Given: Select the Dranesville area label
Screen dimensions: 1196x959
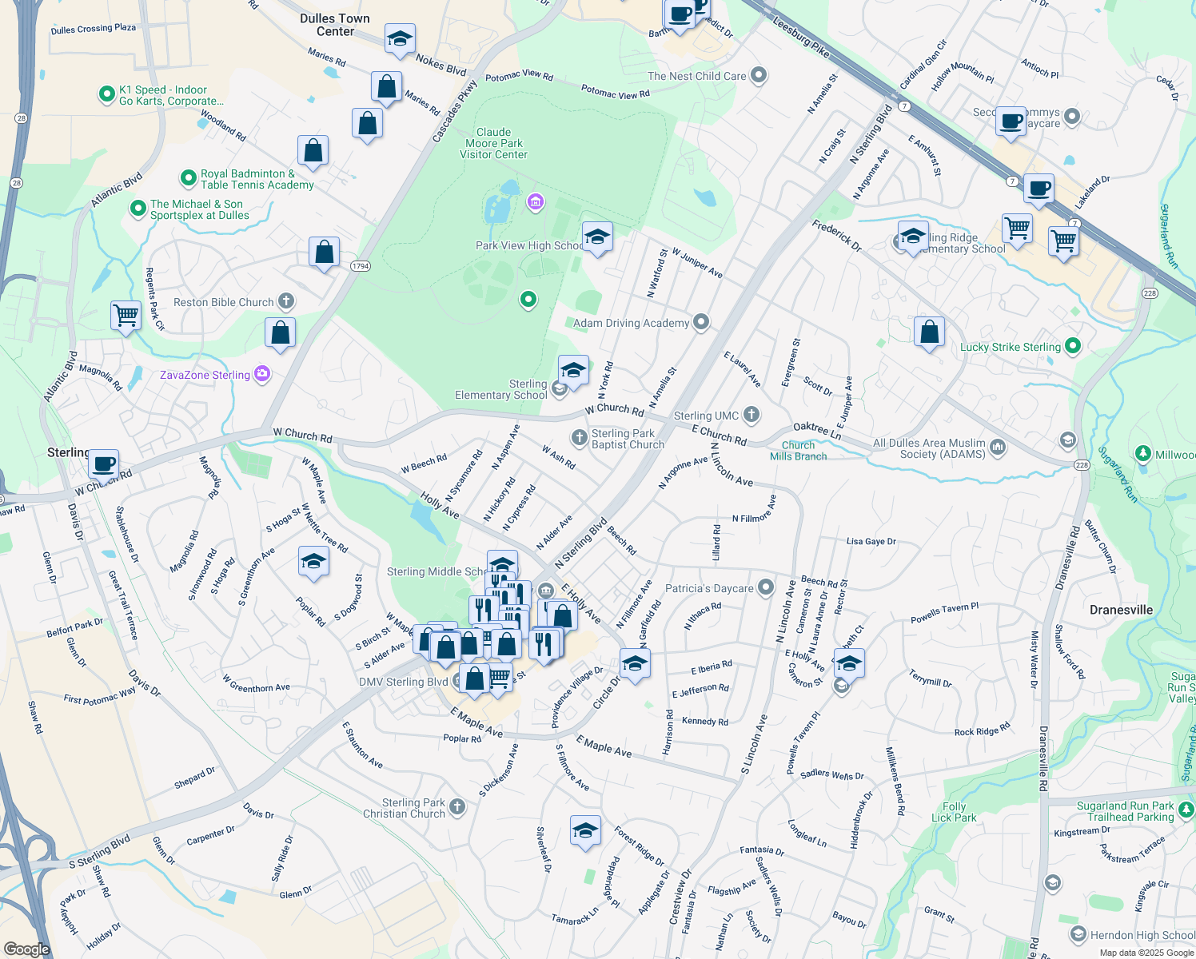Looking at the screenshot, I should [x=1121, y=610].
